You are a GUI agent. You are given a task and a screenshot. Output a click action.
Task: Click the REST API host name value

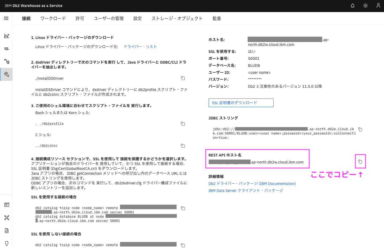(x=256, y=162)
